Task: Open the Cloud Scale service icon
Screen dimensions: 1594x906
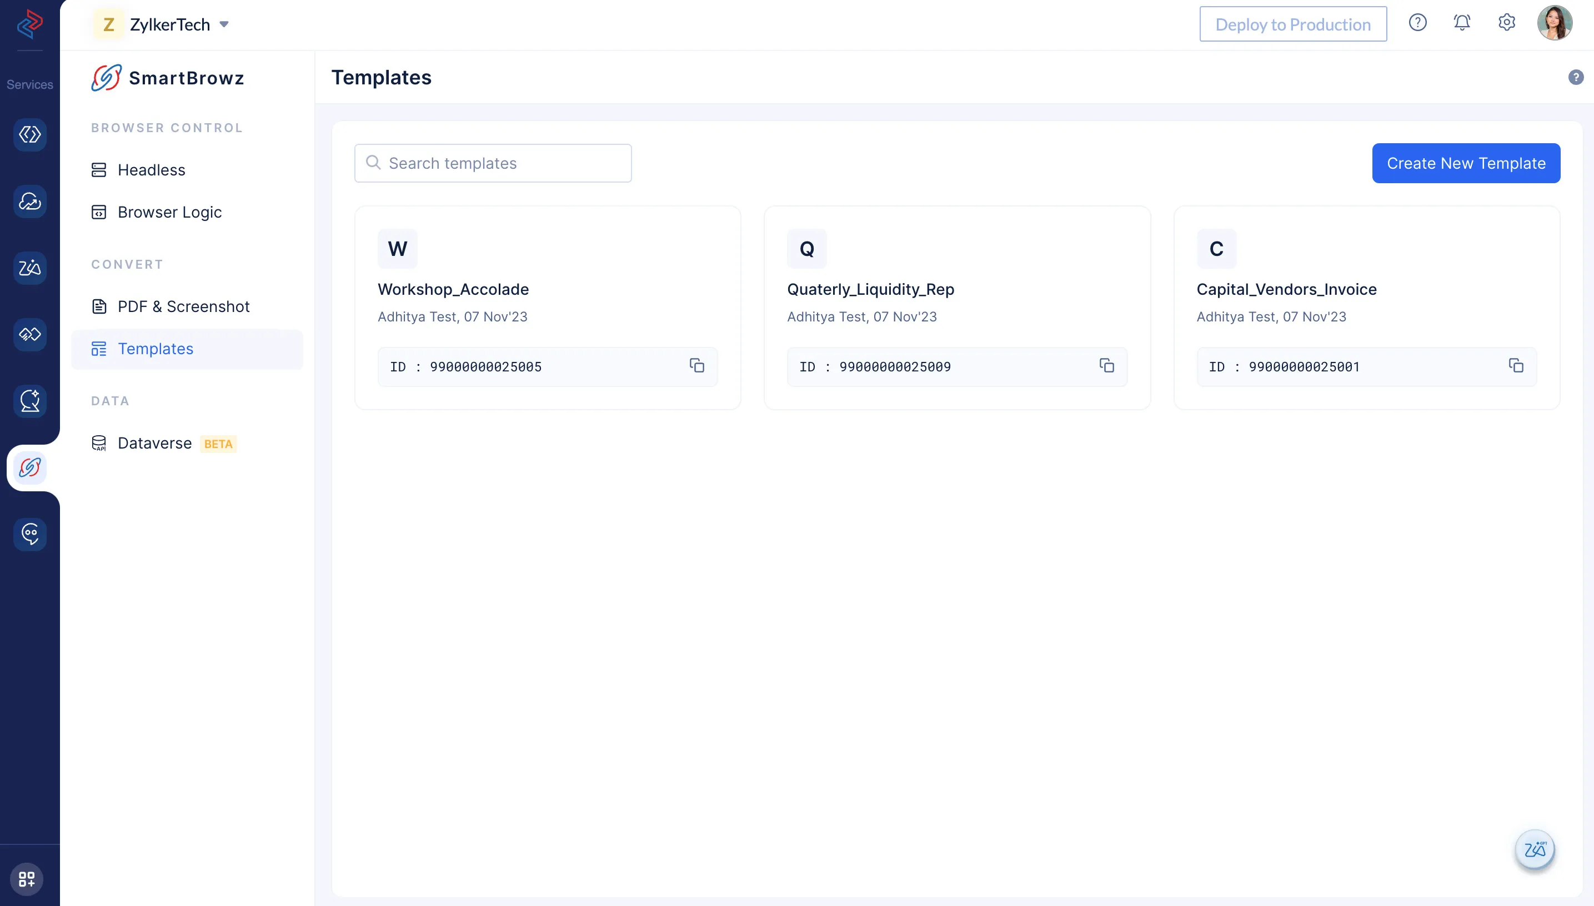Action: click(30, 201)
